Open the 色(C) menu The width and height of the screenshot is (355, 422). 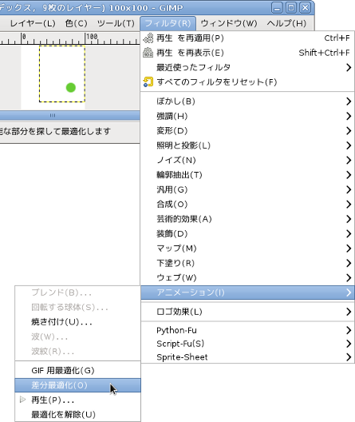[x=77, y=23]
